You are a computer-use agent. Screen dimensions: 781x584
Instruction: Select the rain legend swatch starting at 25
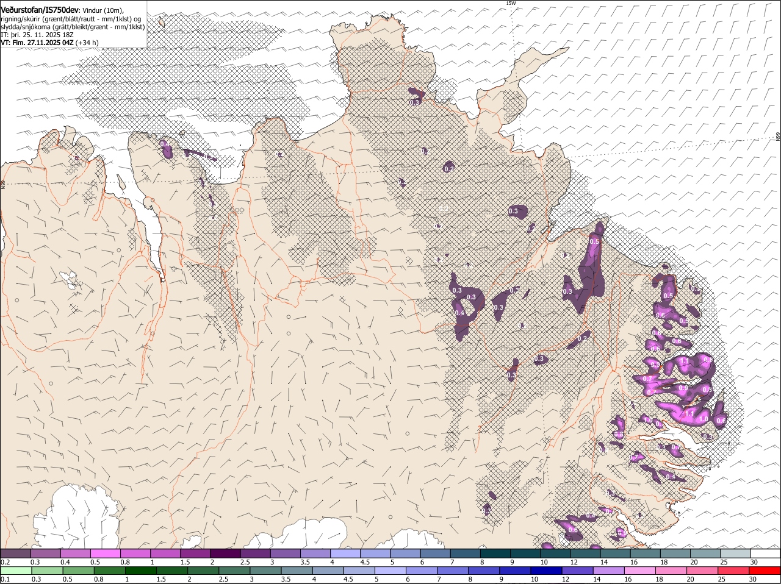tap(733, 571)
